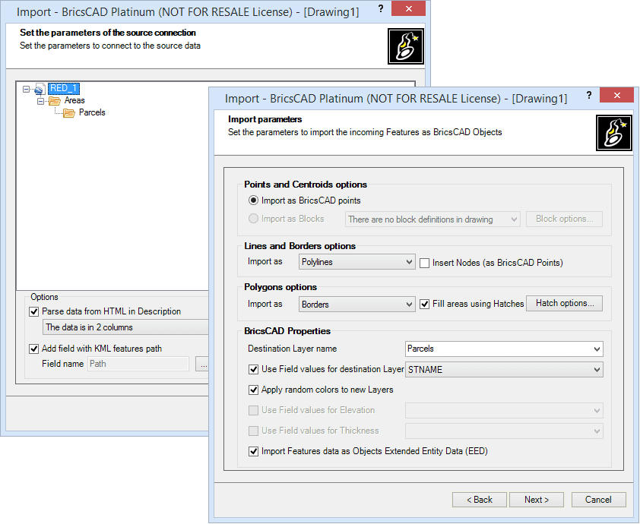
Task: Click the back Import window title bar
Action: tap(188, 12)
